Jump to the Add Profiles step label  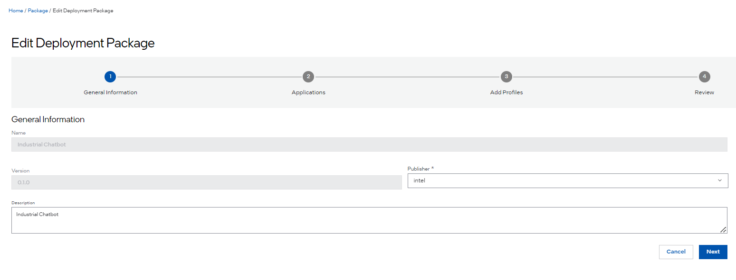(x=507, y=92)
